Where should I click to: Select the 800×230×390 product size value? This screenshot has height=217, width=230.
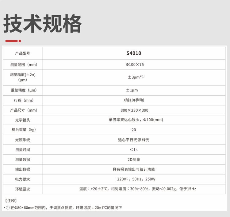click(134, 110)
